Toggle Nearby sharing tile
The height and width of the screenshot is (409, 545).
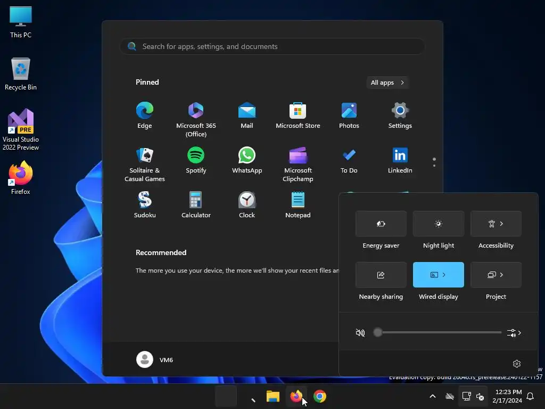pos(381,275)
